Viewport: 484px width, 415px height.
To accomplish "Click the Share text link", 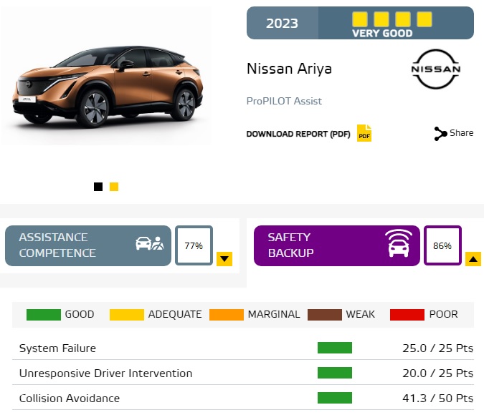I will click(x=462, y=133).
